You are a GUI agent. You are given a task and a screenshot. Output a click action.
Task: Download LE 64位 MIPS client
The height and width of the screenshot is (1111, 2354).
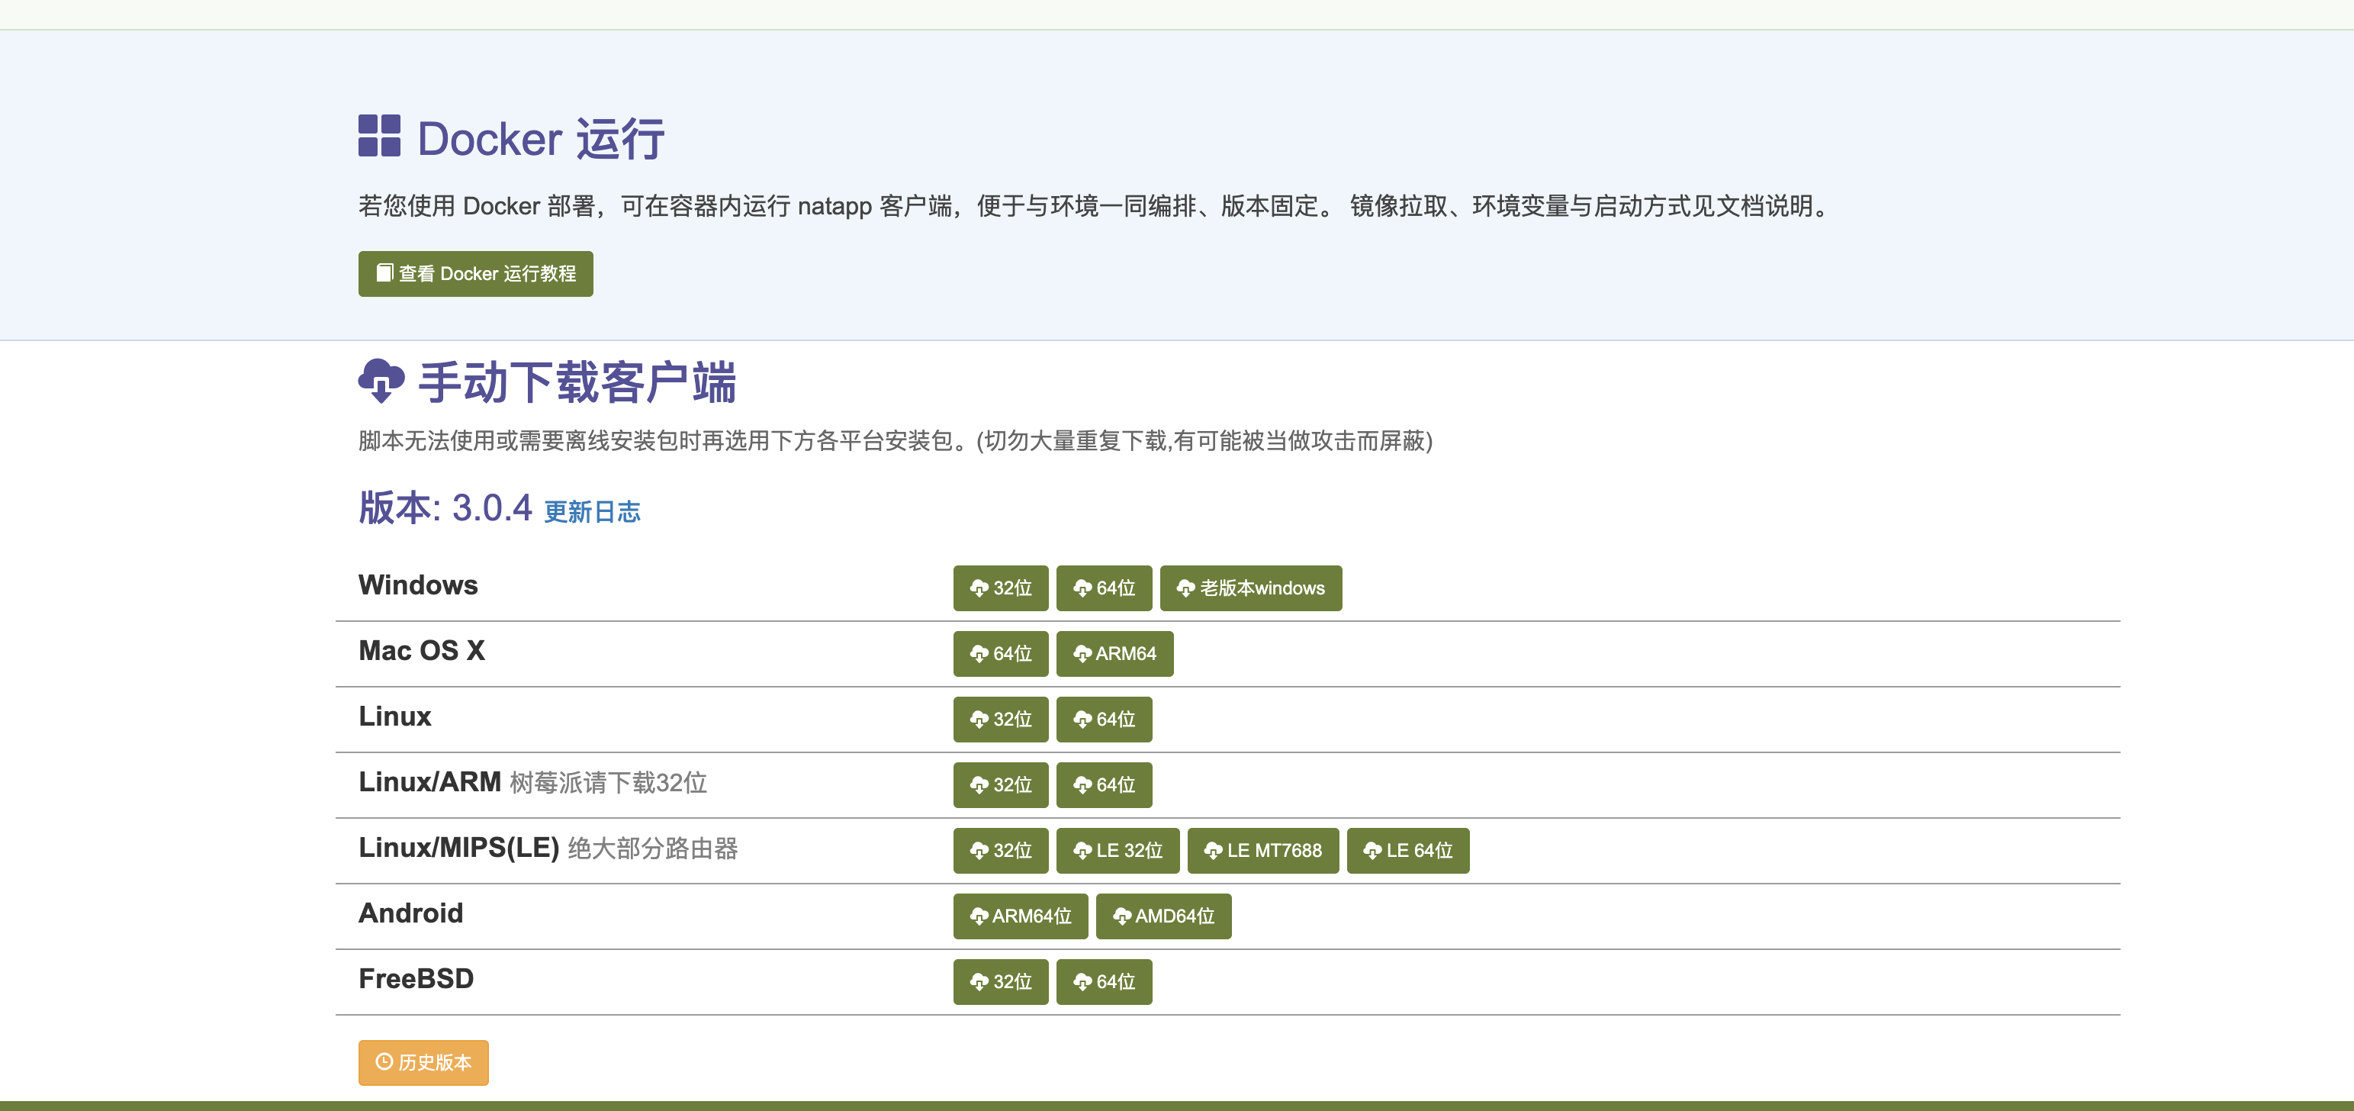tap(1408, 850)
